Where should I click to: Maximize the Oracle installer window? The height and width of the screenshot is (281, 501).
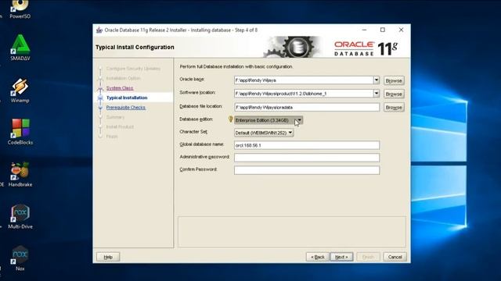(x=383, y=30)
